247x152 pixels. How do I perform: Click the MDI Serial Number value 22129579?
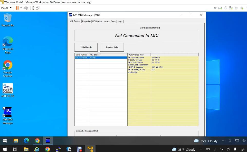(156, 58)
